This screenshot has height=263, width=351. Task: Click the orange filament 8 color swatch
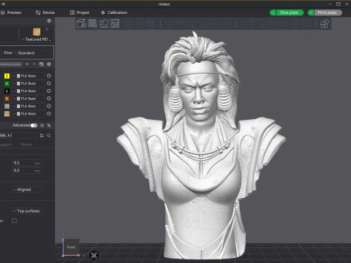[x=7, y=99]
